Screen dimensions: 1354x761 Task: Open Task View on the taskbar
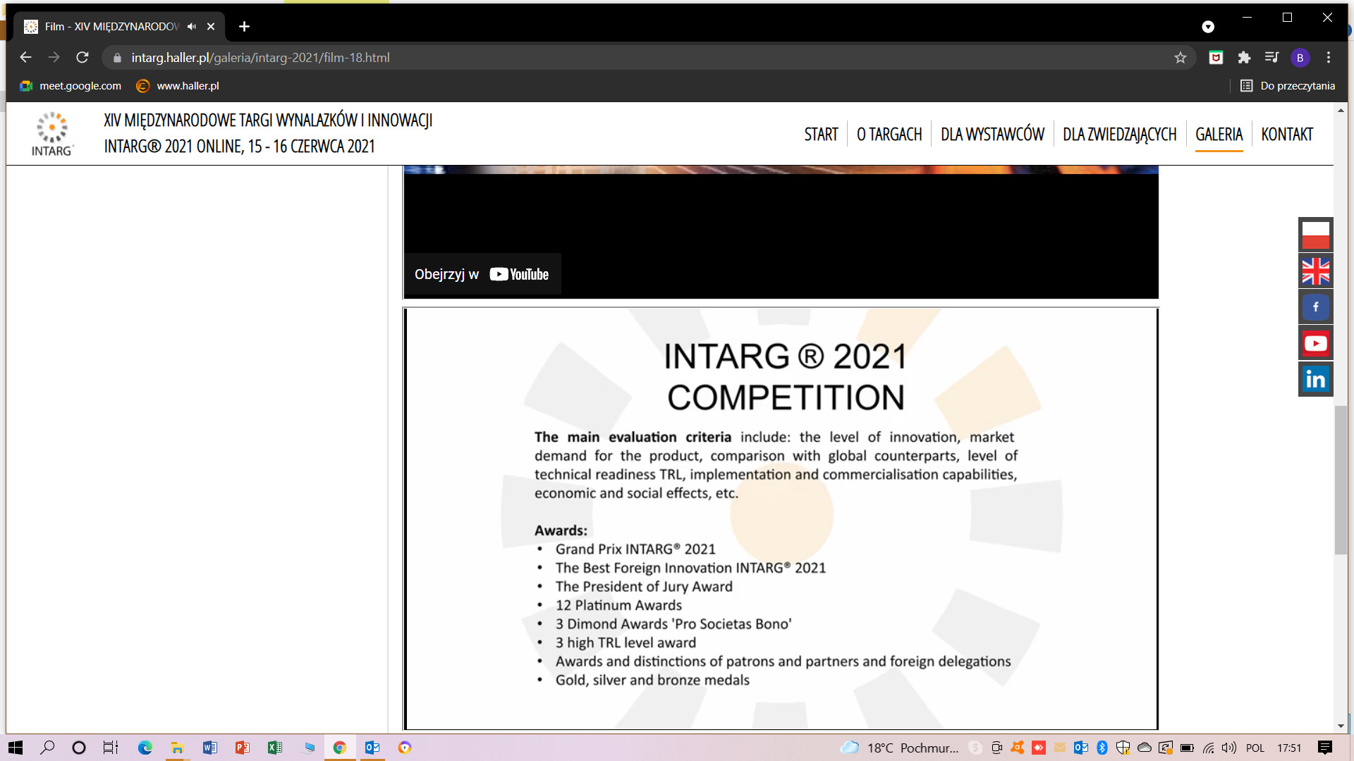[111, 748]
